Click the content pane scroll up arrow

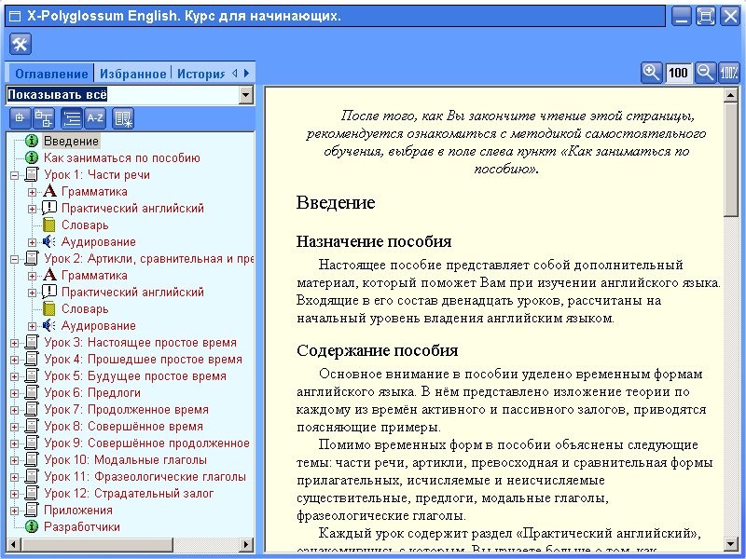point(730,95)
